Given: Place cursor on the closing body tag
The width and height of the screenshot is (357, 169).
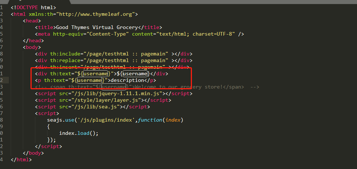Looking at the screenshot, I should tap(33, 153).
